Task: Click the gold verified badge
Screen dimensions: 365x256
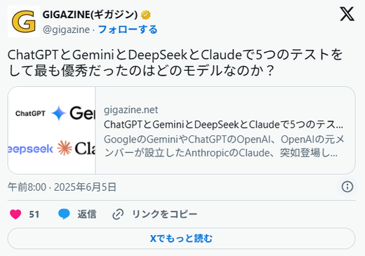Action: click(145, 15)
